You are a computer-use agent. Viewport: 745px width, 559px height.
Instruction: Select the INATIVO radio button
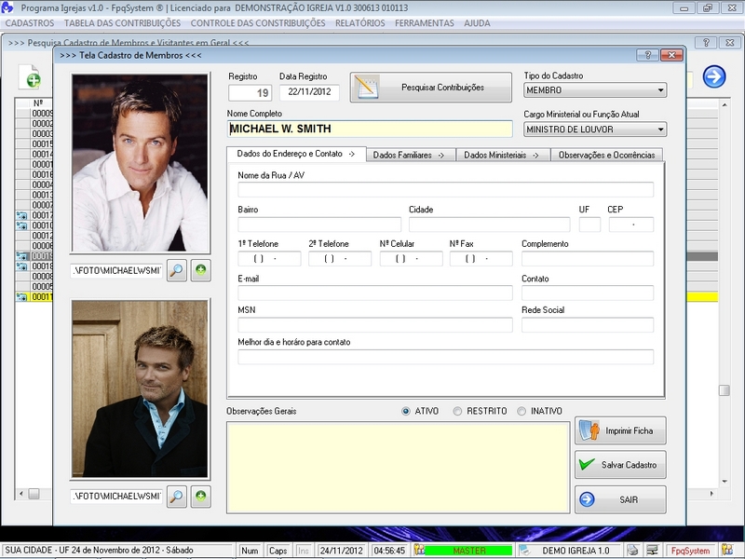coord(521,411)
